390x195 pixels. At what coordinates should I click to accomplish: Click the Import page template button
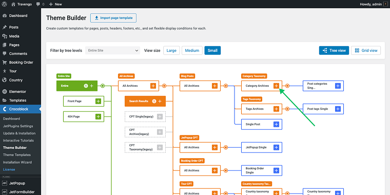pyautogui.click(x=113, y=18)
